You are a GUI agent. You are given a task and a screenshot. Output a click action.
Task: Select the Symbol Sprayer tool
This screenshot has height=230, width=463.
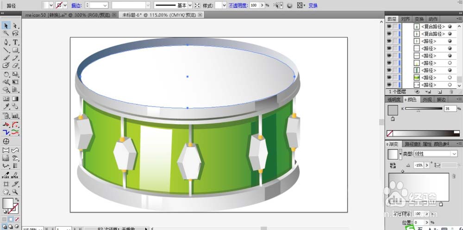6,116
